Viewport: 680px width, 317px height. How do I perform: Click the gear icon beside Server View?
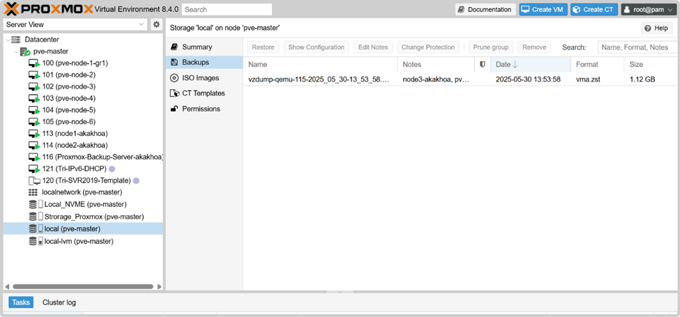[x=156, y=24]
